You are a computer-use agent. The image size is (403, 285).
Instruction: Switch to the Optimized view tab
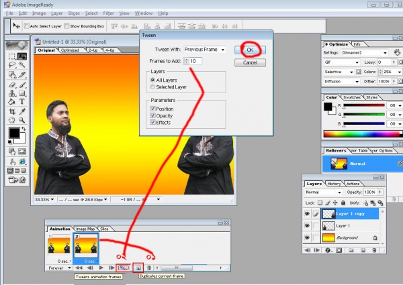71,50
